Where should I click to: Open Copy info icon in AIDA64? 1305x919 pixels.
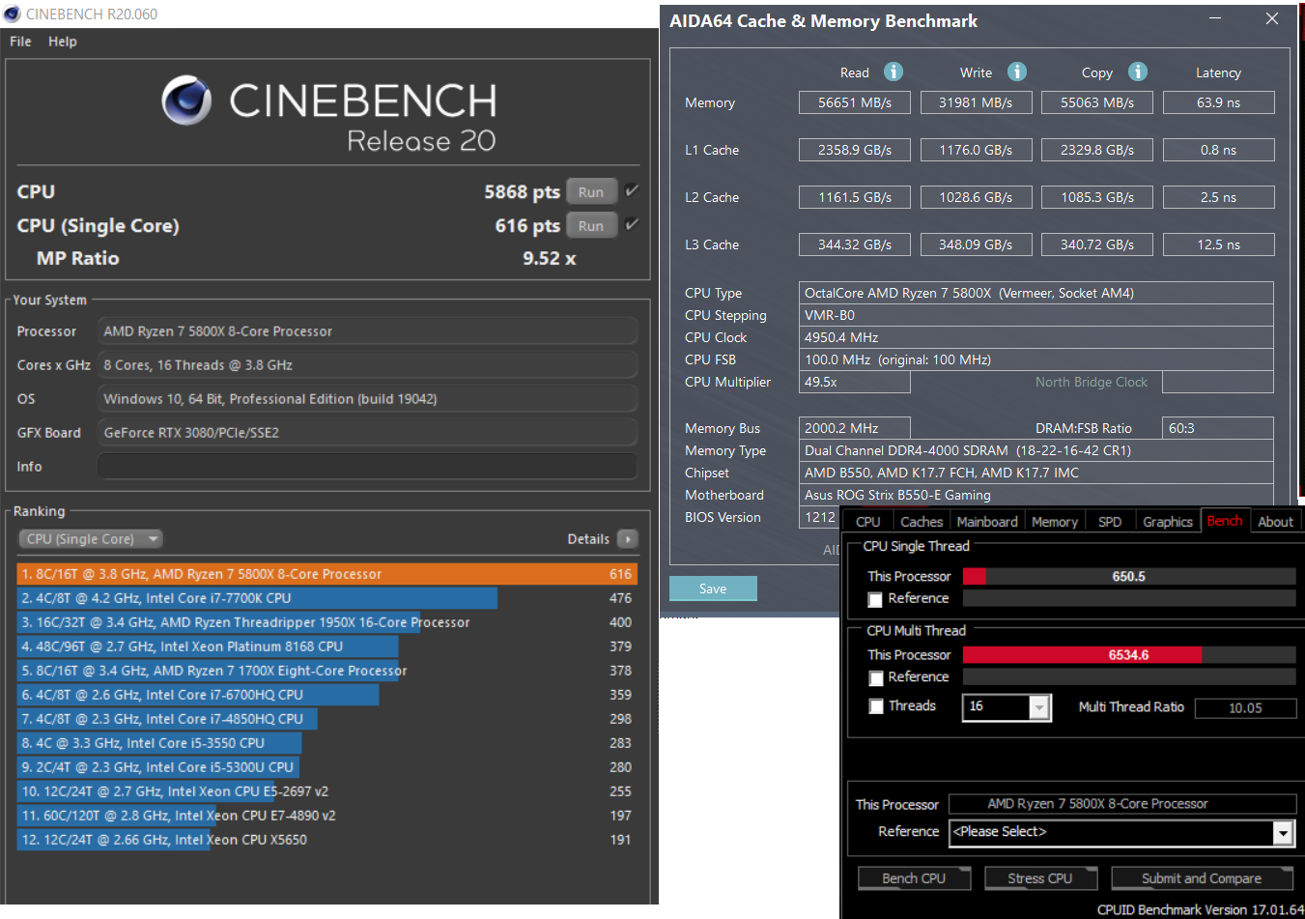[1138, 72]
